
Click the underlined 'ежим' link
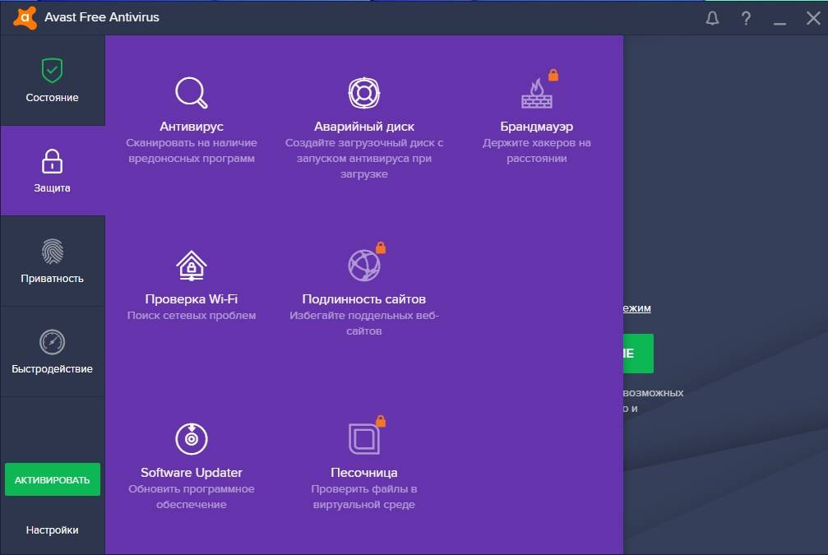coord(637,308)
